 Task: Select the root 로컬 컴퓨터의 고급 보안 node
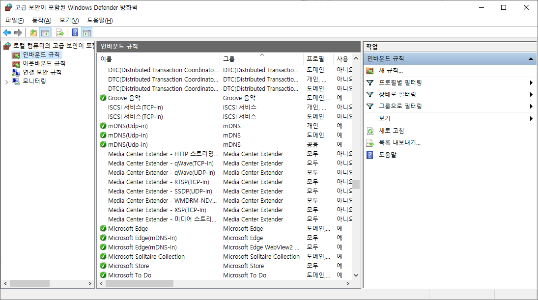tap(53, 46)
